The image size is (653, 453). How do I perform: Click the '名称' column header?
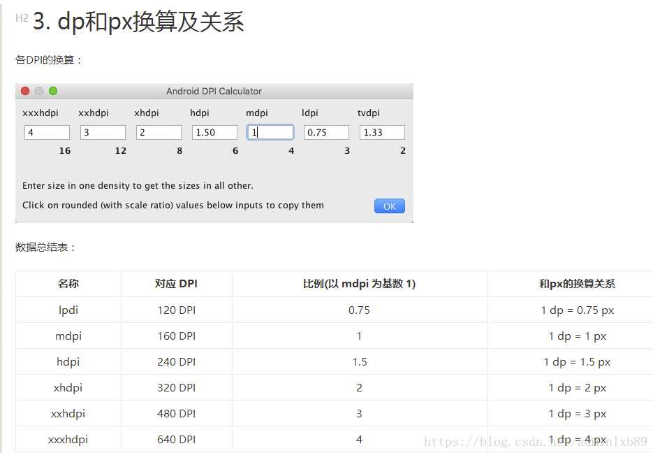pos(68,284)
